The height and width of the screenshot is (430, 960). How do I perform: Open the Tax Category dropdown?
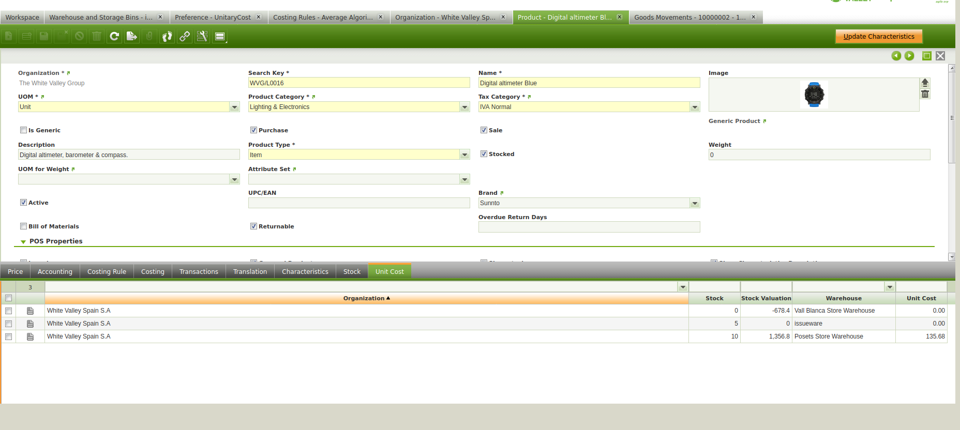pyautogui.click(x=695, y=107)
